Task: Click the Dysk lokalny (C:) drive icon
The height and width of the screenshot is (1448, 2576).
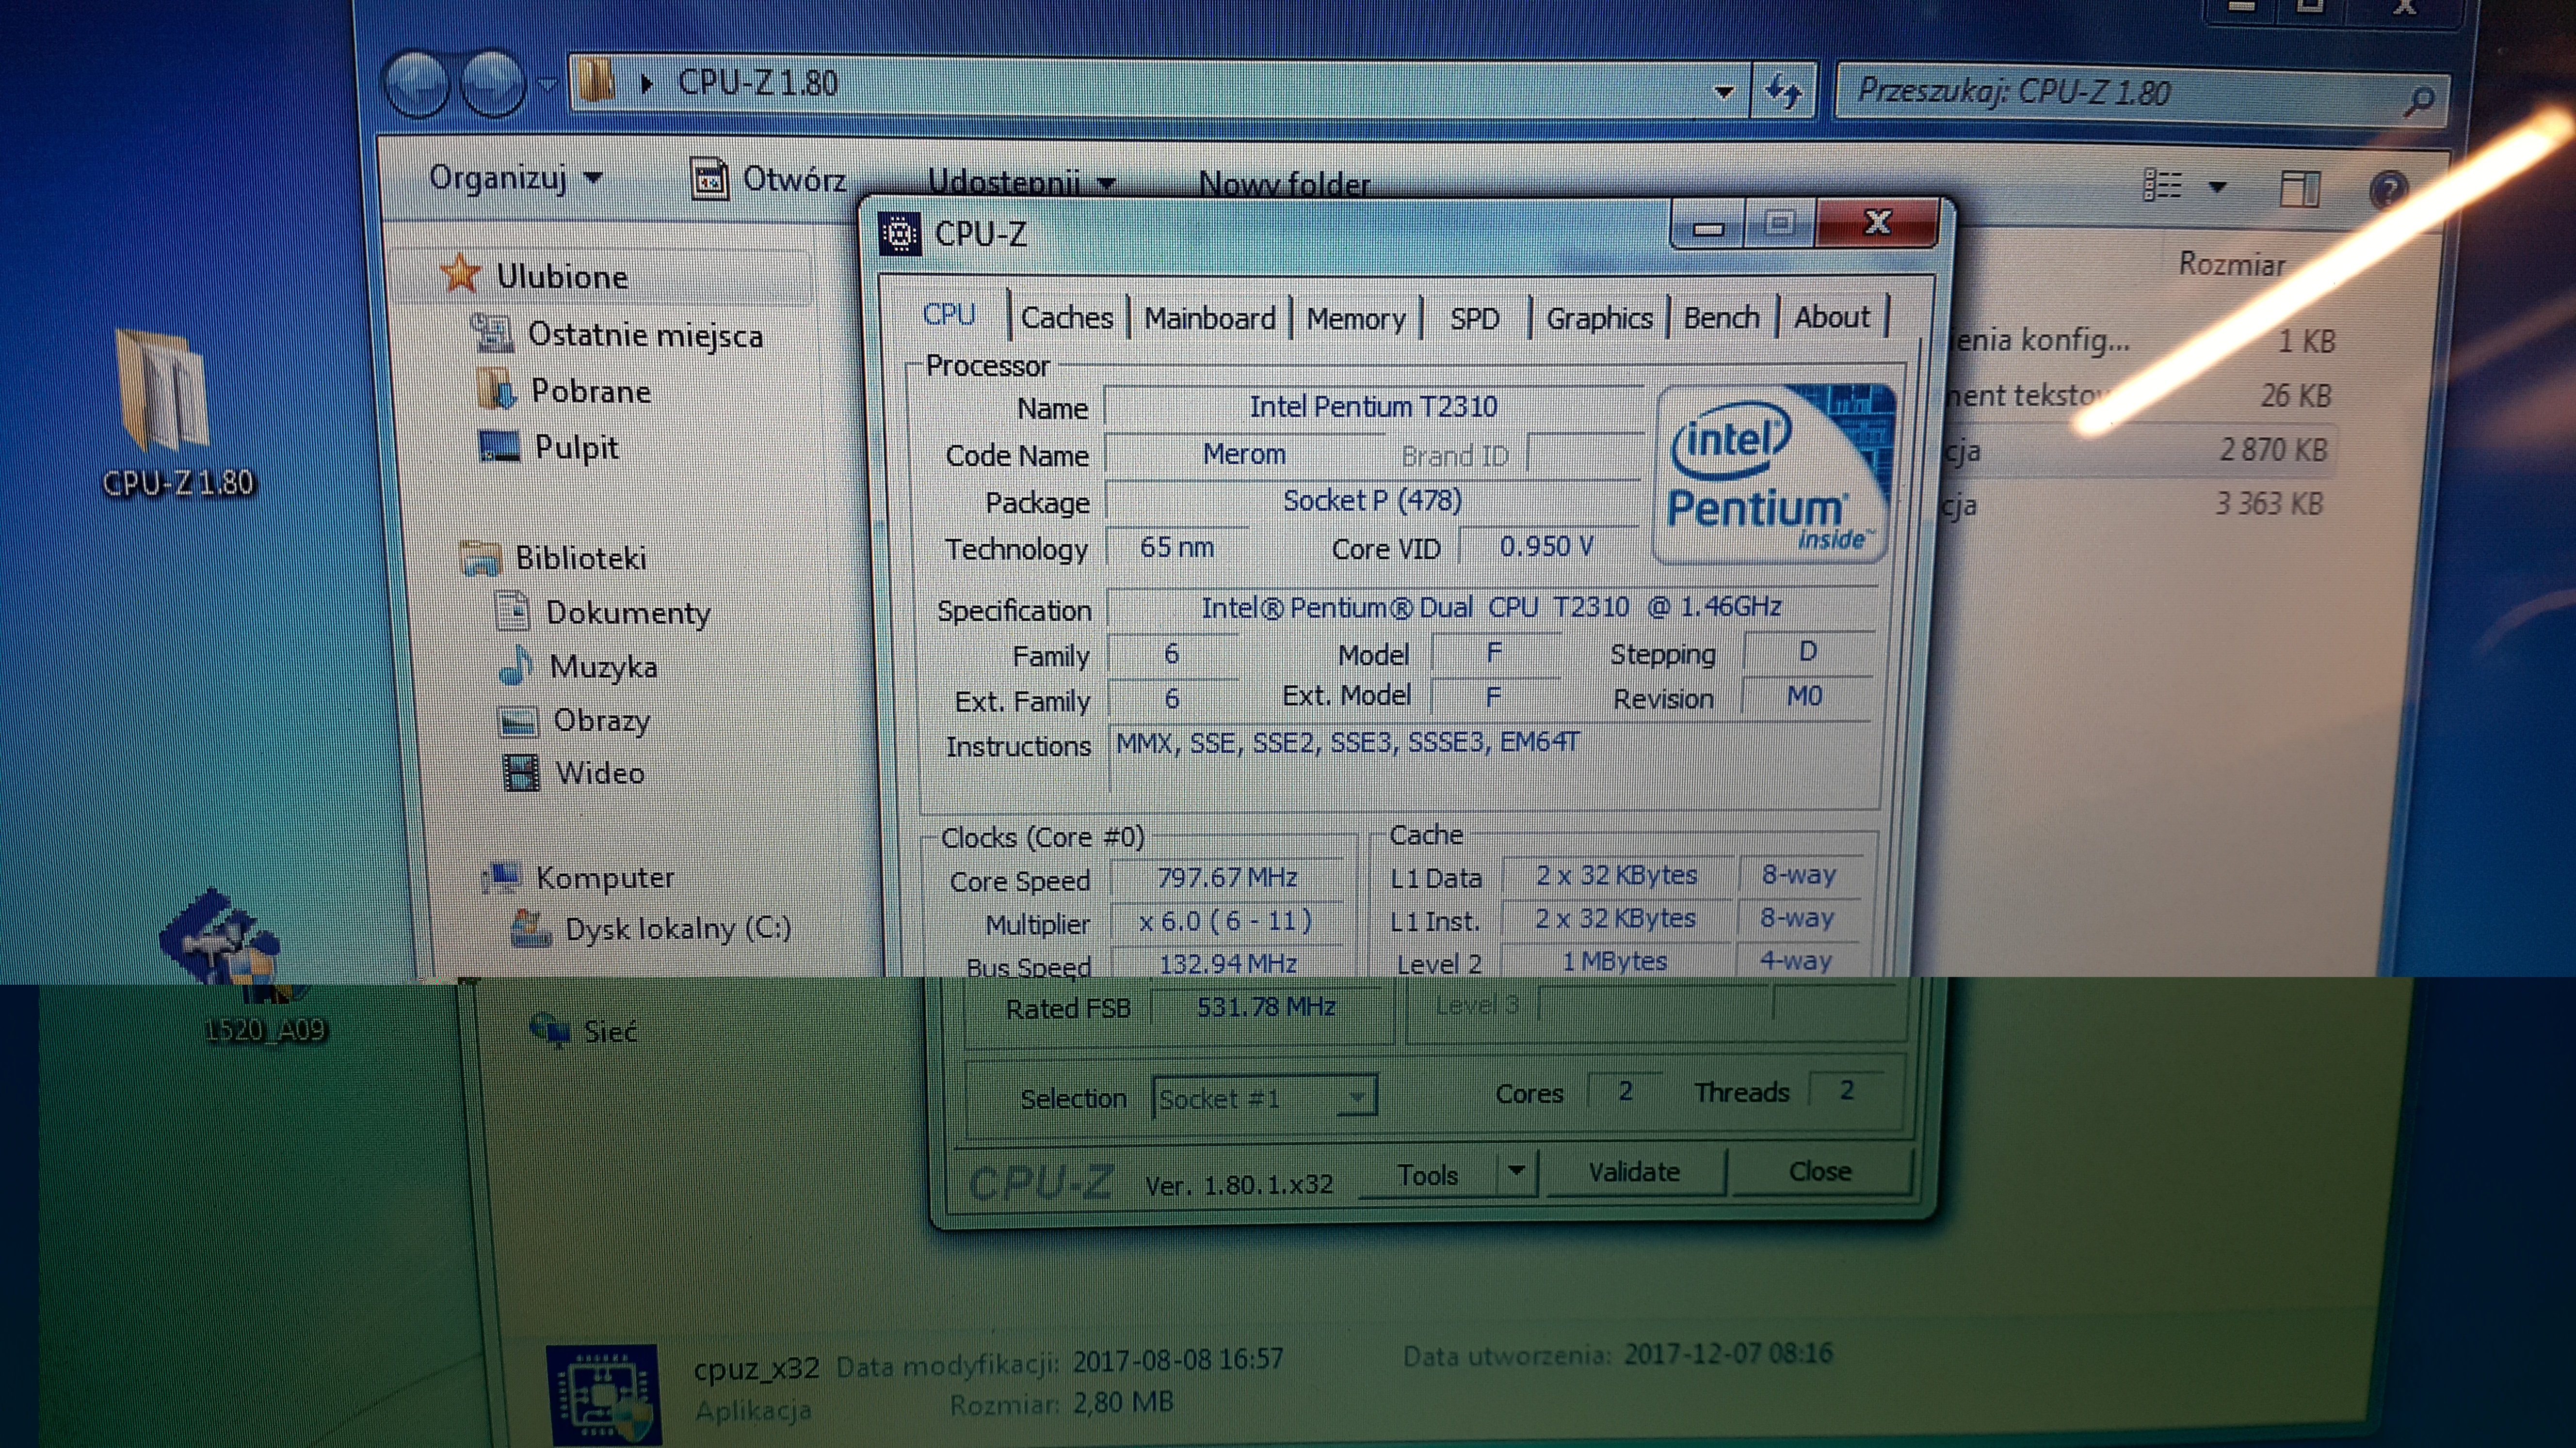Action: tap(530, 929)
